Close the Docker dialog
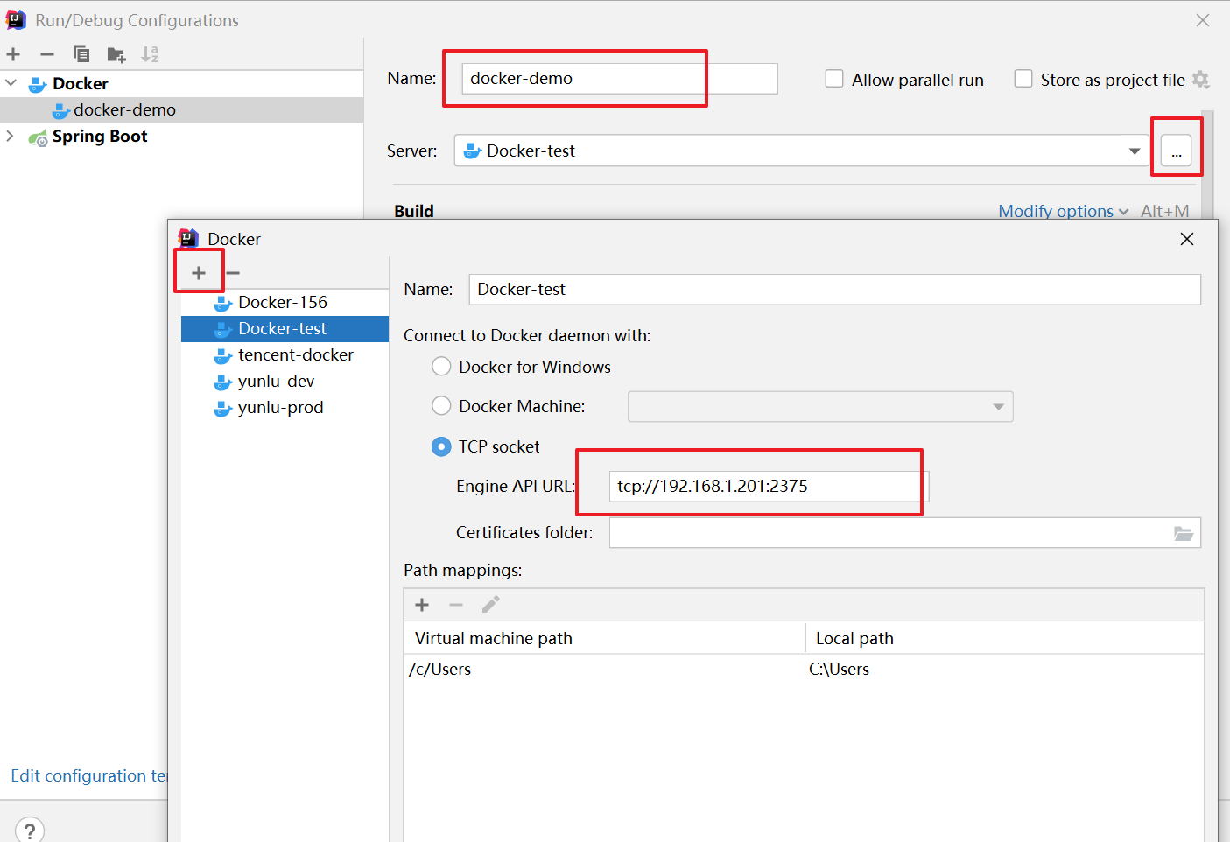The height and width of the screenshot is (842, 1230). [x=1187, y=239]
